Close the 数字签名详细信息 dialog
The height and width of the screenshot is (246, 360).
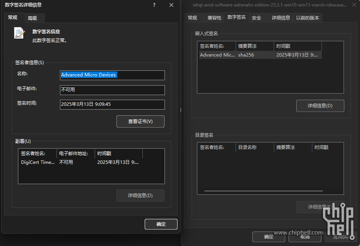click(171, 5)
